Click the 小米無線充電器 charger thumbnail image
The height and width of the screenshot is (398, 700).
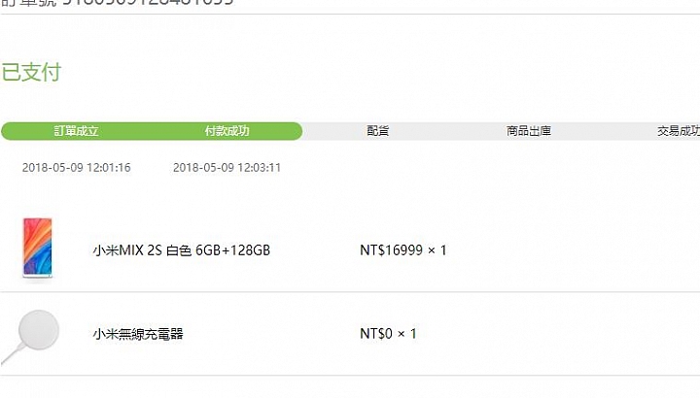click(30, 337)
